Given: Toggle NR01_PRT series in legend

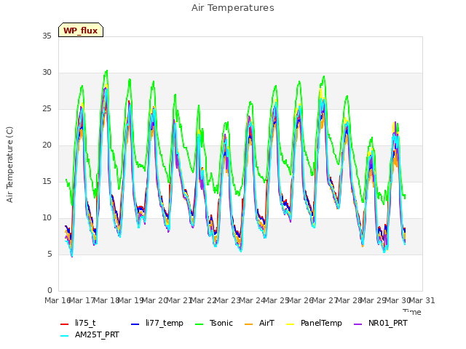Looking at the screenshot, I should tap(381, 323).
